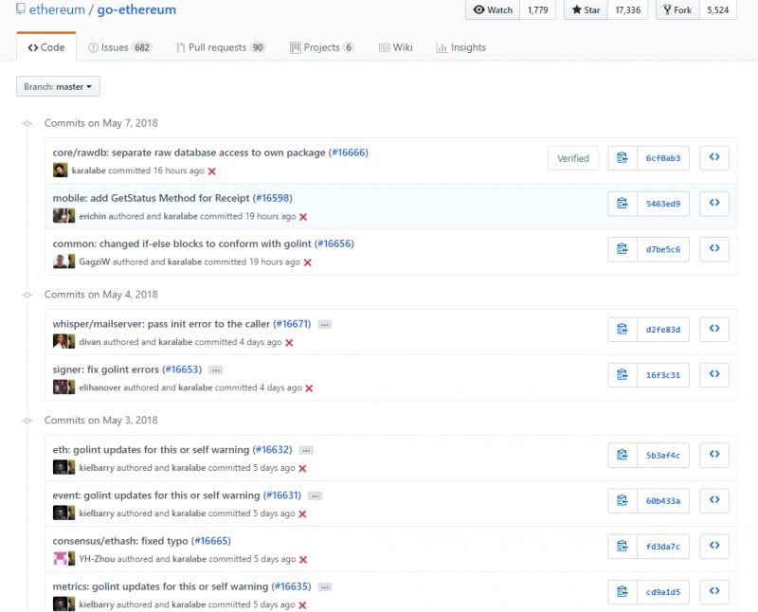Copy full SHA for commit 60b433a
The image size is (758, 612).
click(623, 500)
